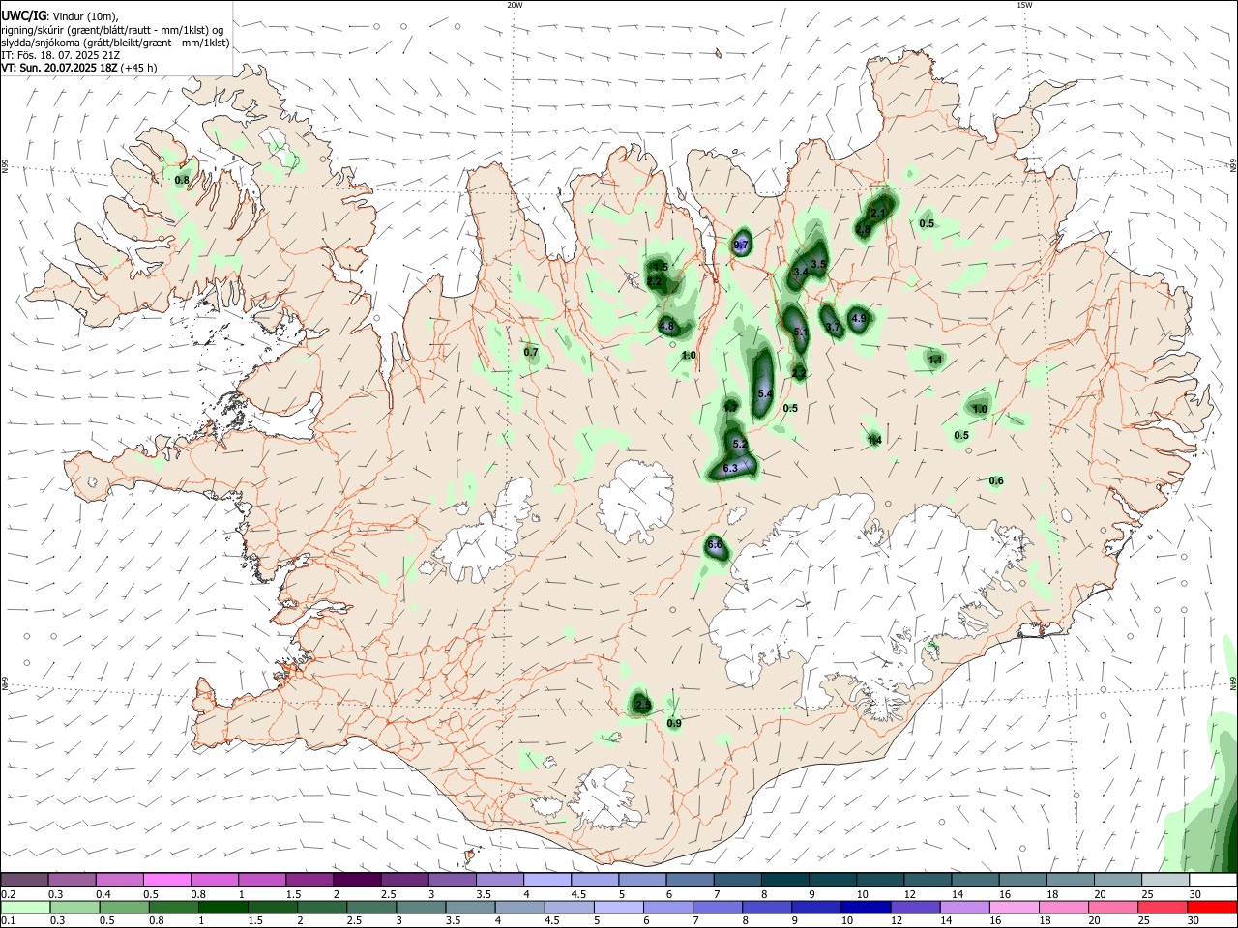1238x928 pixels.
Task: Select top-row mauve swatch between 0.2 and 0.3
Action: point(24,881)
